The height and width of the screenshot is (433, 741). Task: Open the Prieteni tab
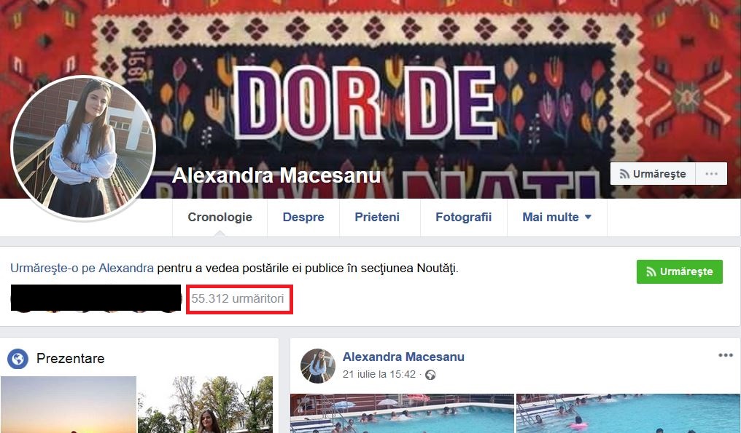click(x=377, y=217)
